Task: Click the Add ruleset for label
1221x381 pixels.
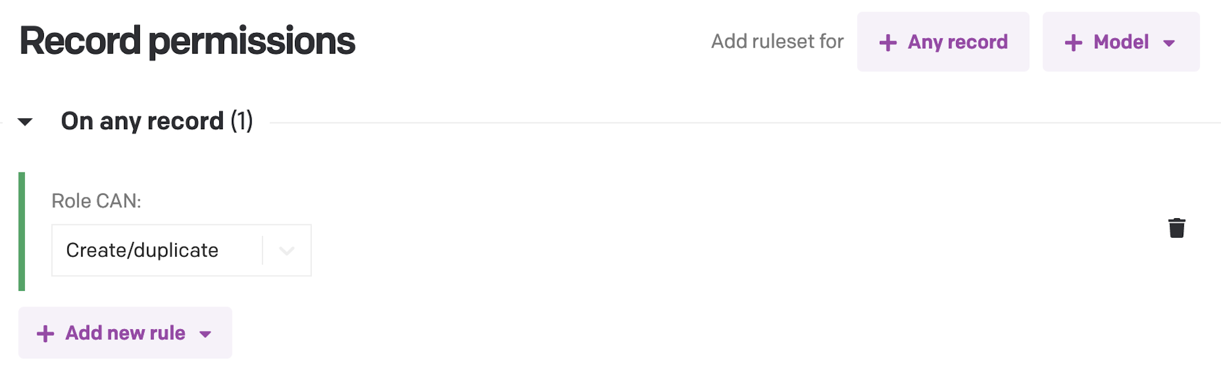Action: point(777,41)
